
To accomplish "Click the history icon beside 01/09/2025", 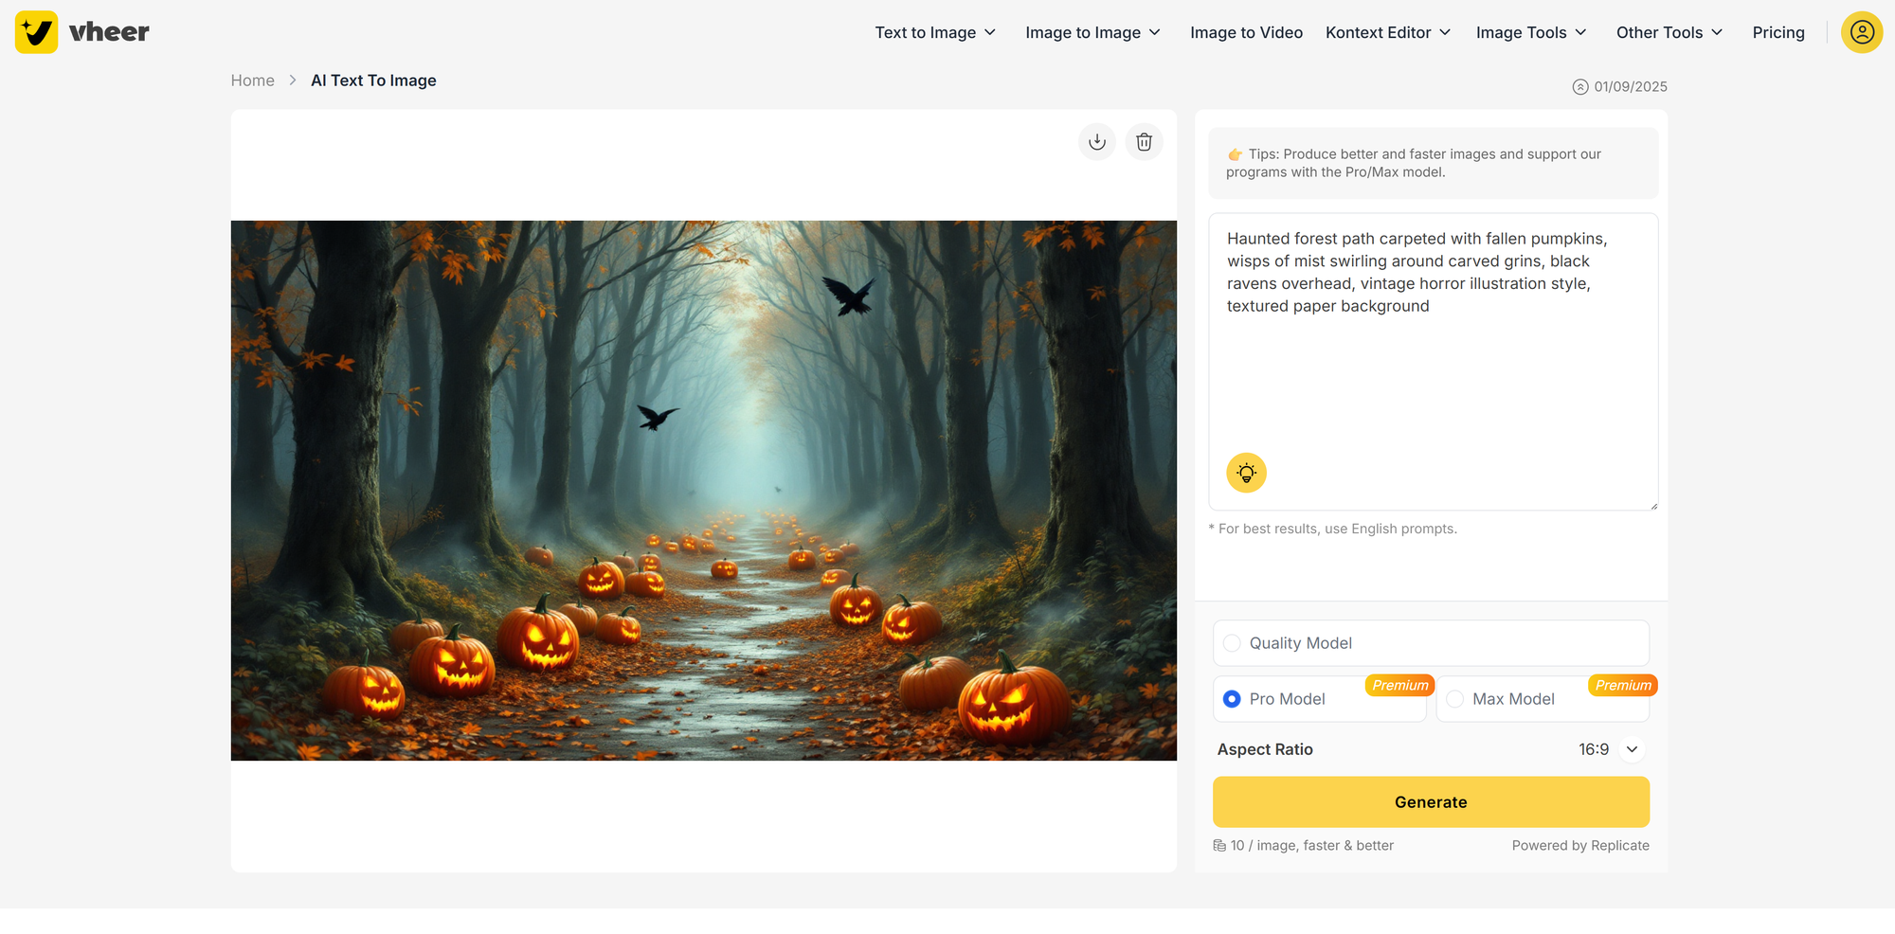I will pyautogui.click(x=1579, y=87).
